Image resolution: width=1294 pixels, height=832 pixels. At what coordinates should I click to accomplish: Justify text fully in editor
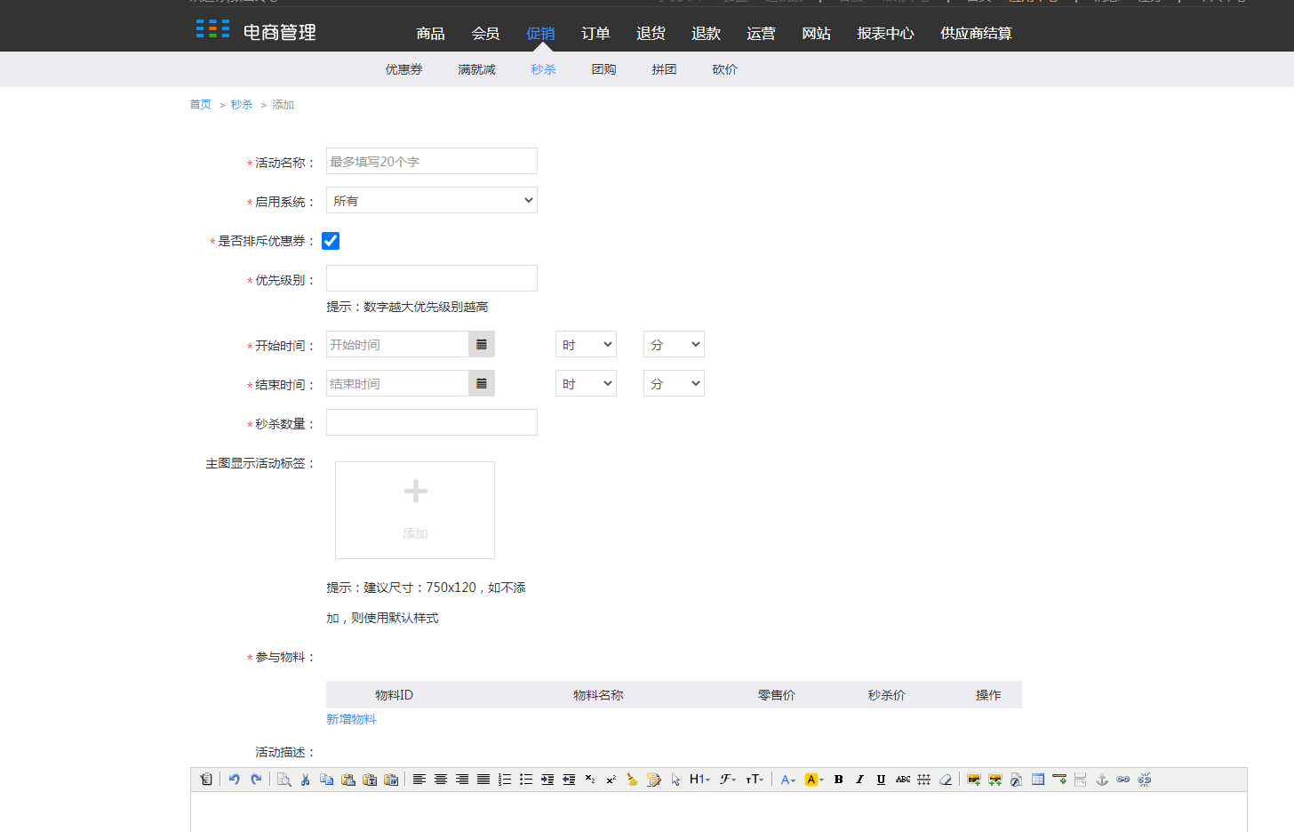[483, 780]
